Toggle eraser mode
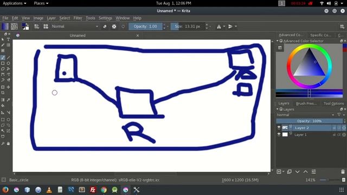The height and width of the screenshot is (195, 347). pos(105,27)
